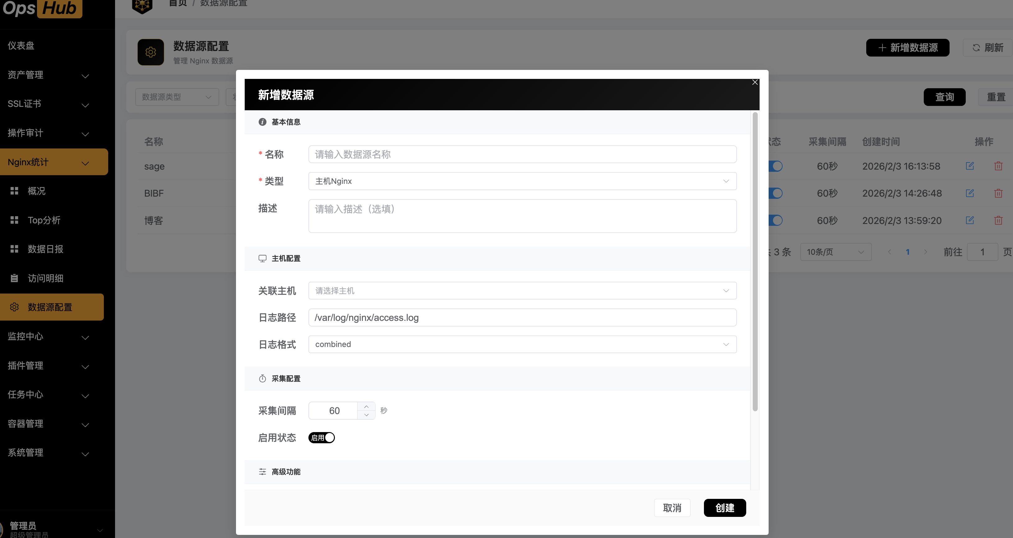Toggle the BIBF data source status switch

tap(775, 193)
